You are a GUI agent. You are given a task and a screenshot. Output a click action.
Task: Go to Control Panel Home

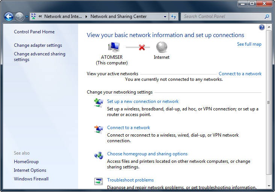point(34,32)
